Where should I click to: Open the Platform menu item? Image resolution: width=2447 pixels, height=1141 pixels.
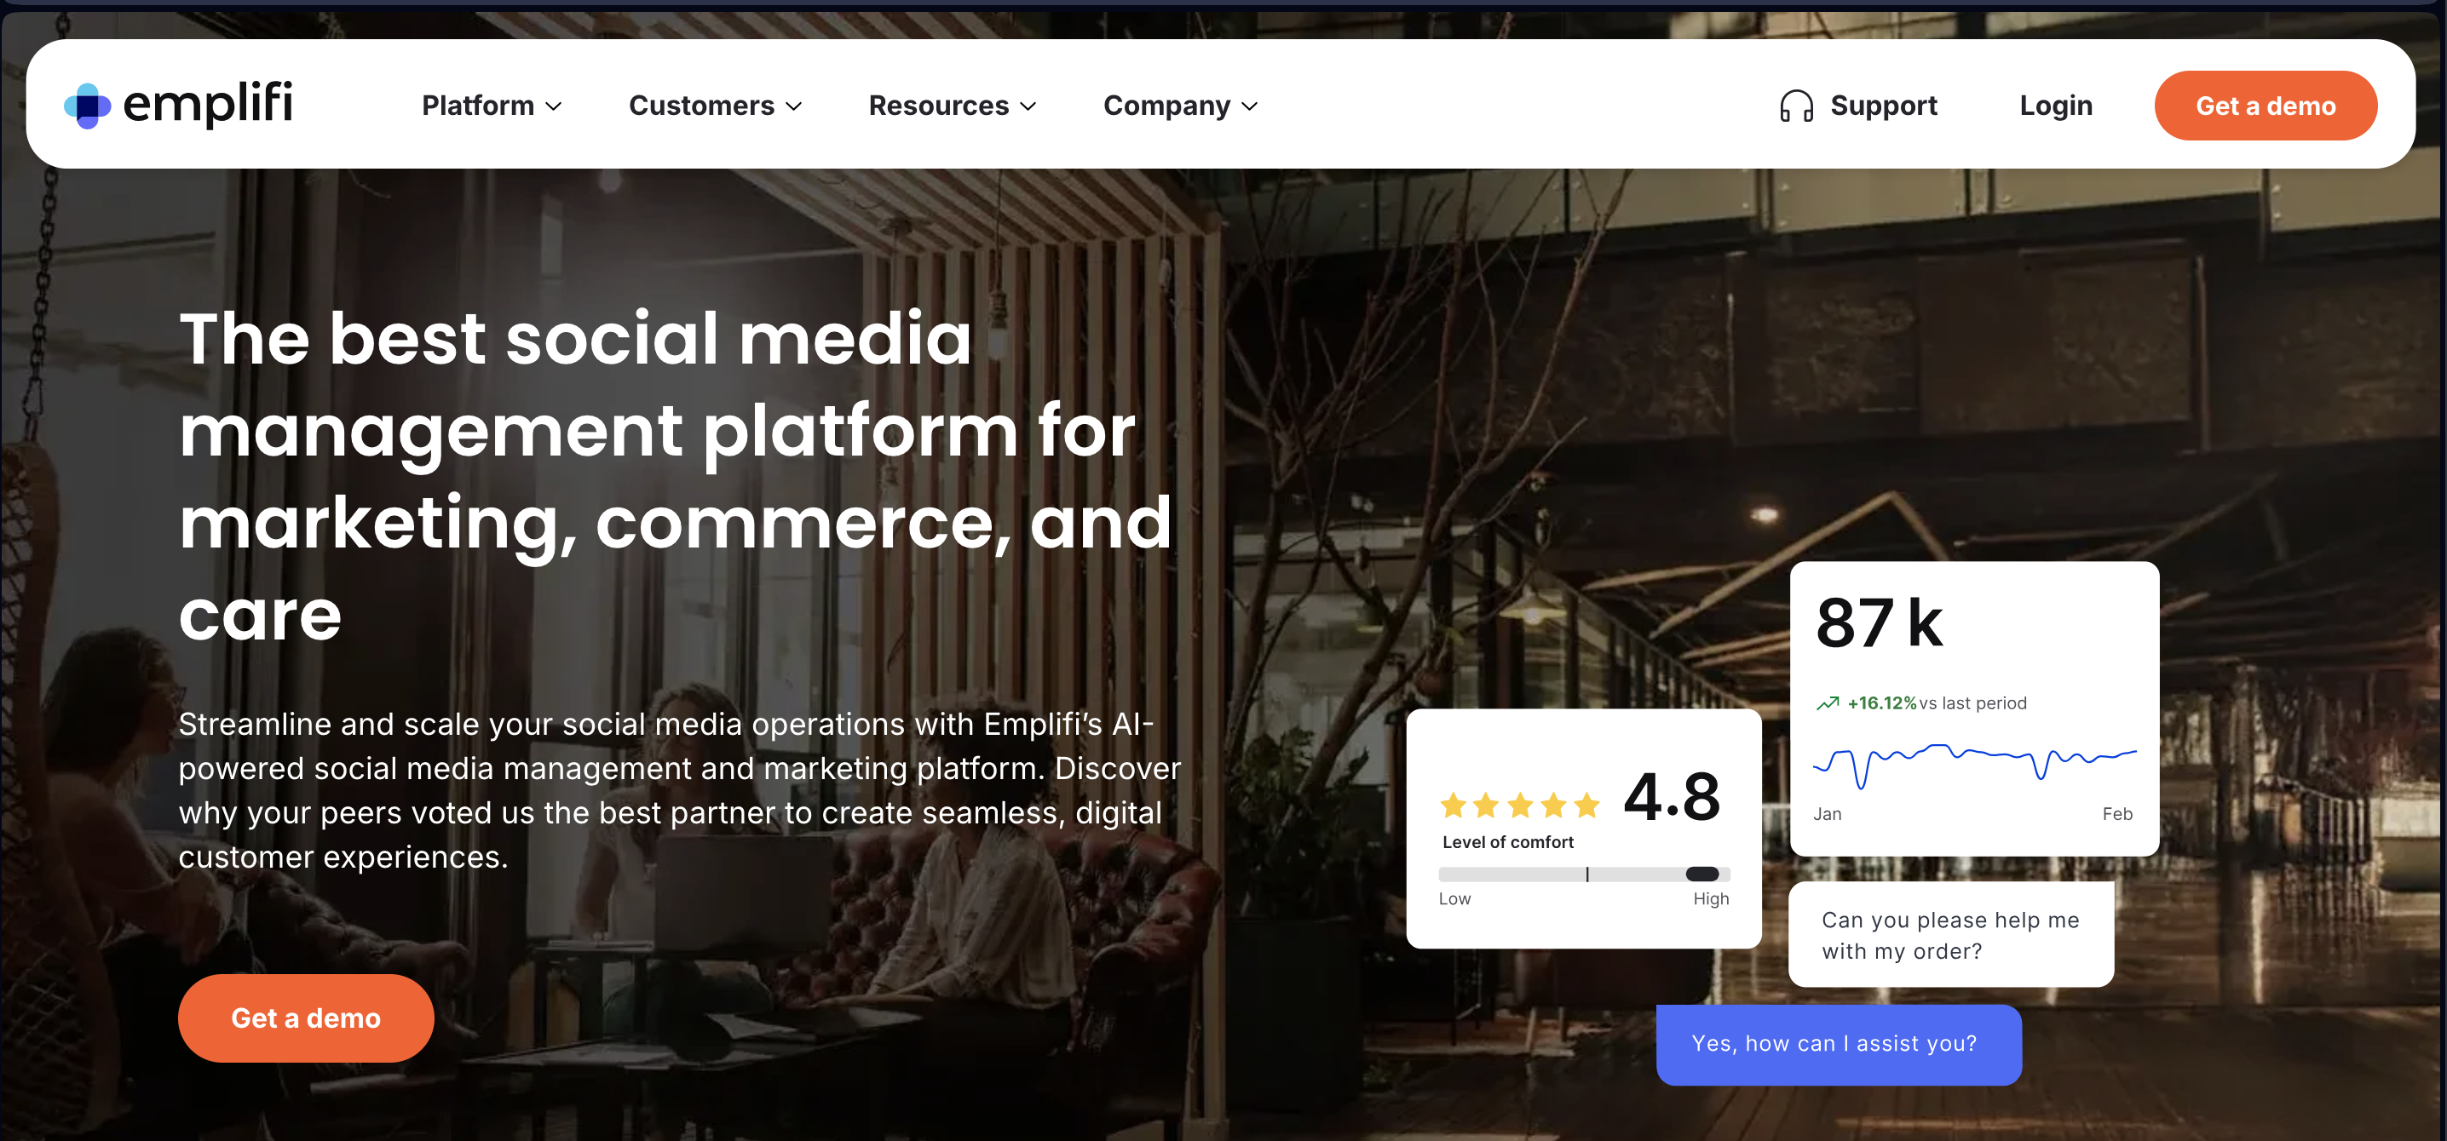[492, 106]
